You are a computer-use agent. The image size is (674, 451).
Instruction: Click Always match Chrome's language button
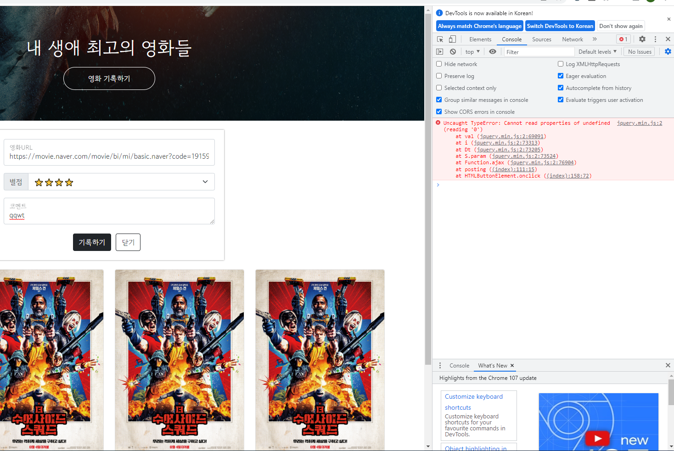coord(479,26)
